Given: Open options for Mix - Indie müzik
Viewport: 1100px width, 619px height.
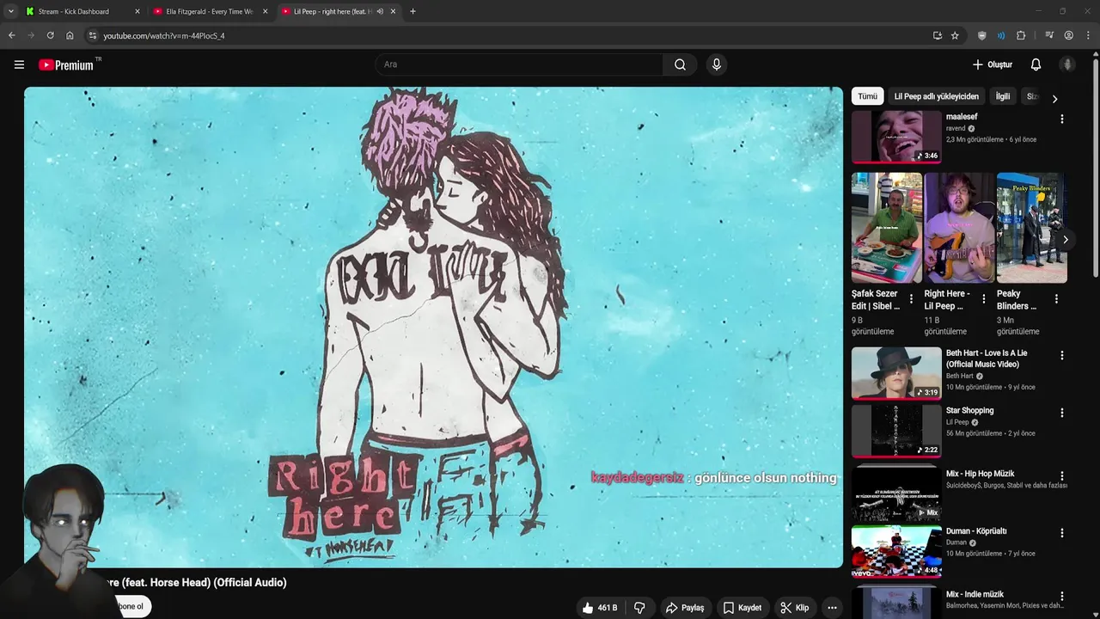Looking at the screenshot, I should pyautogui.click(x=1061, y=597).
